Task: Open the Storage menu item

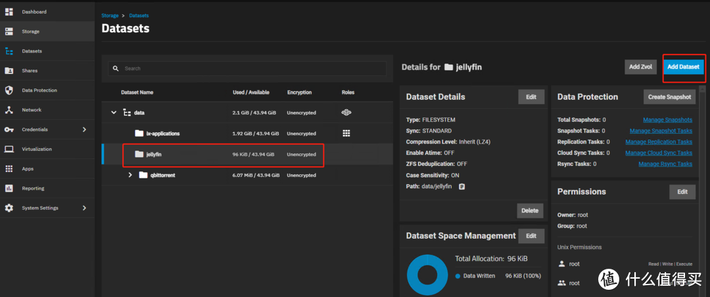Action: click(x=30, y=31)
